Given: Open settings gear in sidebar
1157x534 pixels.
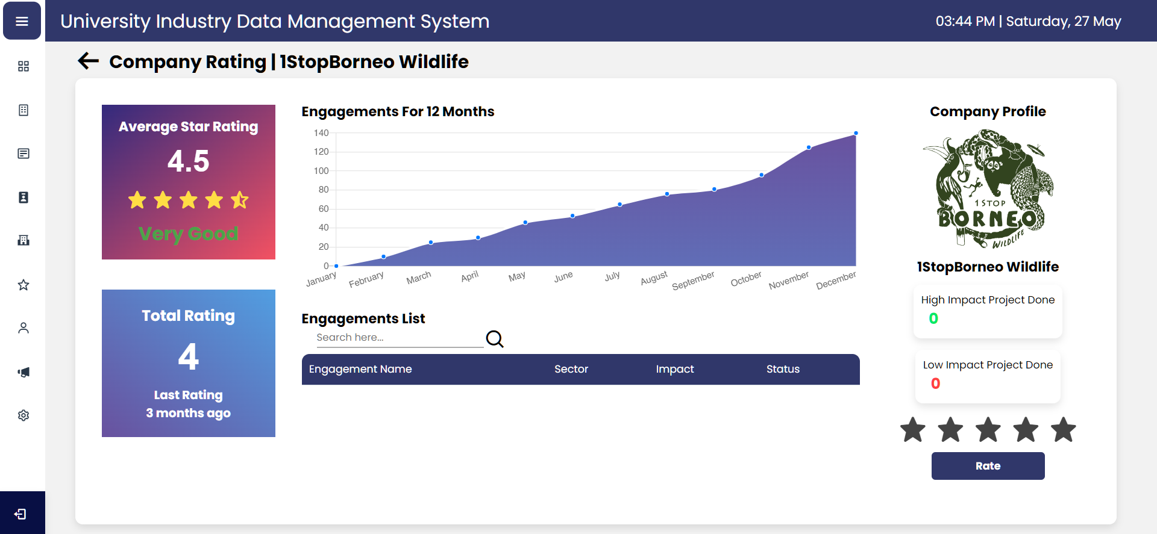Looking at the screenshot, I should [24, 415].
